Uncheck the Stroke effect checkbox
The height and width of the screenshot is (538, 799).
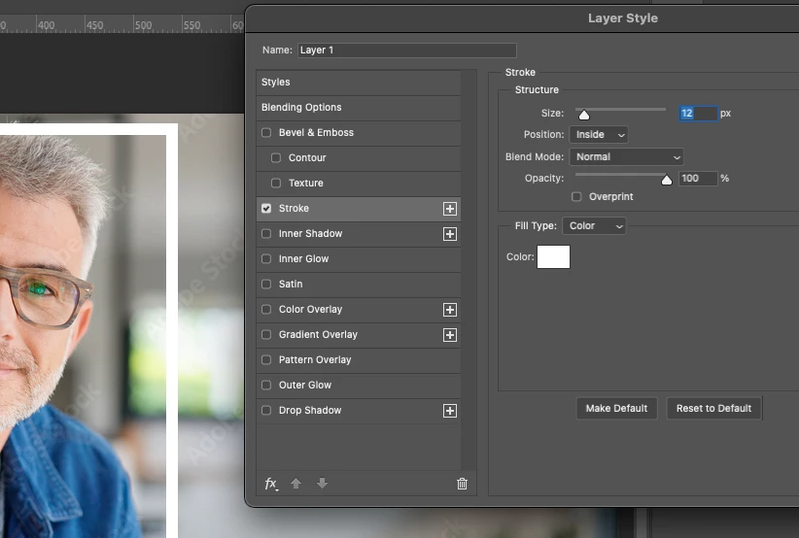tap(266, 208)
